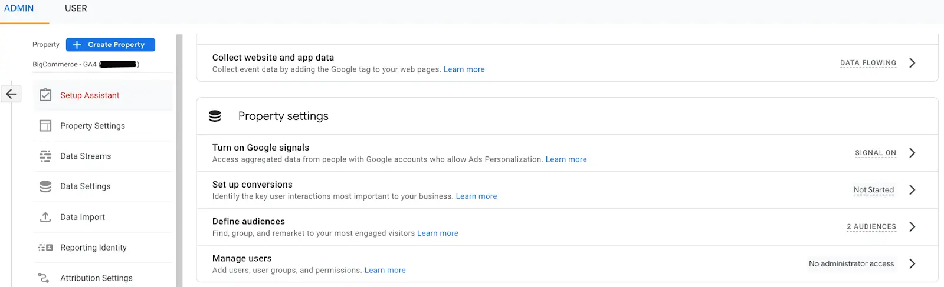
Task: Click the Create Property button
Action: coord(110,45)
